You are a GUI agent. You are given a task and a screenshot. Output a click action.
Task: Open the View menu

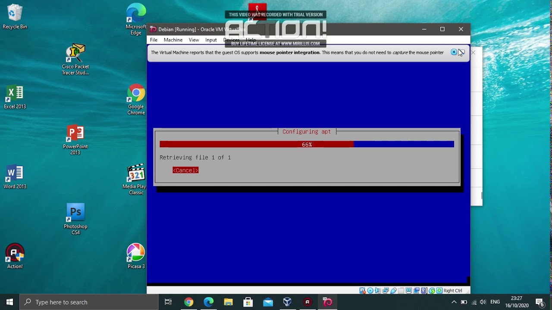pos(194,40)
